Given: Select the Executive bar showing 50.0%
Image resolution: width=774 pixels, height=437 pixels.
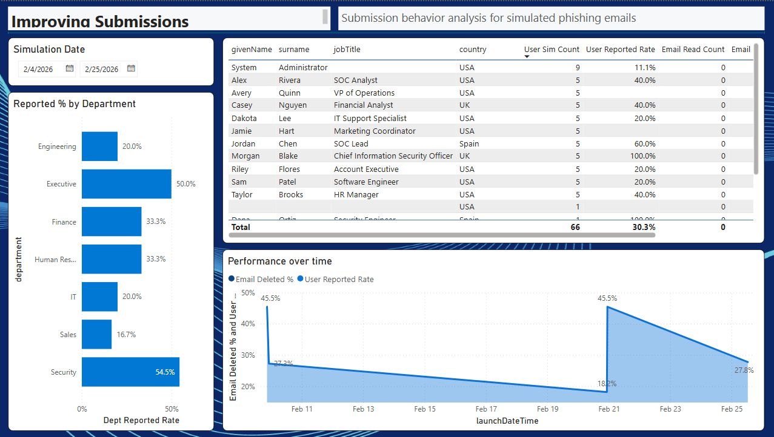Looking at the screenshot, I should 127,183.
